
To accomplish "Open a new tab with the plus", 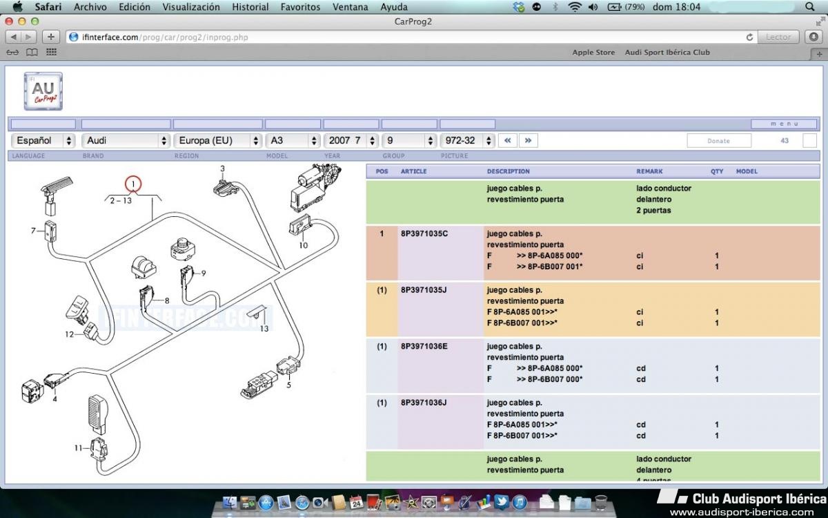I will point(820,53).
